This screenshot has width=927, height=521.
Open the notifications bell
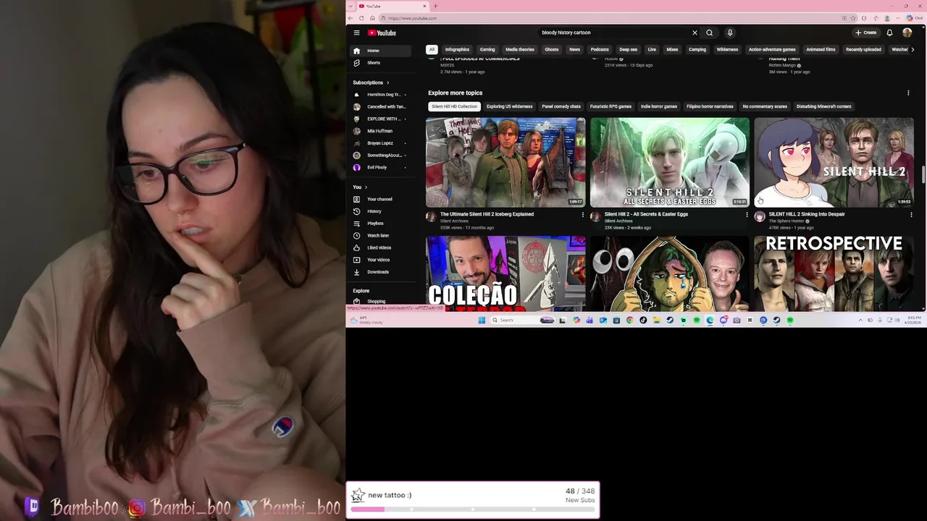[x=889, y=33]
